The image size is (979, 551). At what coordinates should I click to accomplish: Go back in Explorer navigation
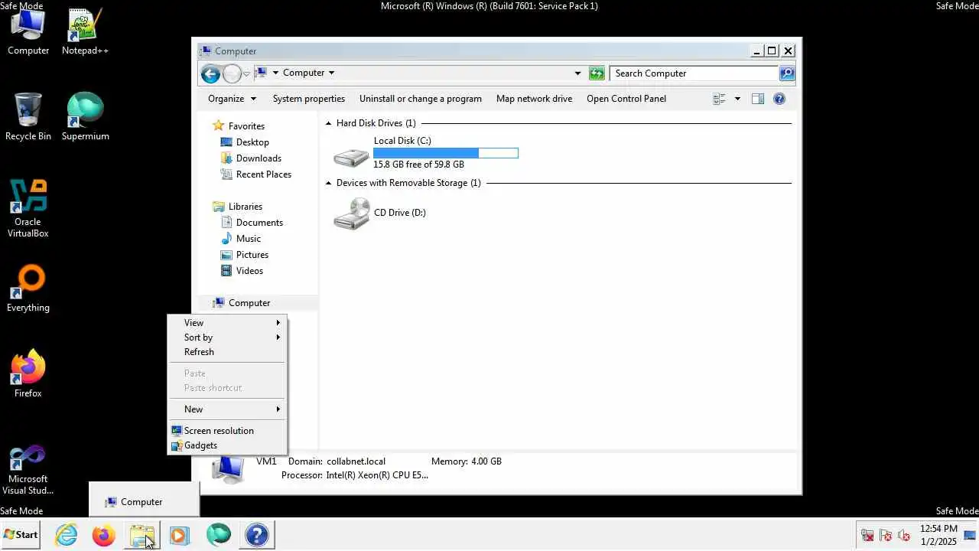pyautogui.click(x=210, y=73)
